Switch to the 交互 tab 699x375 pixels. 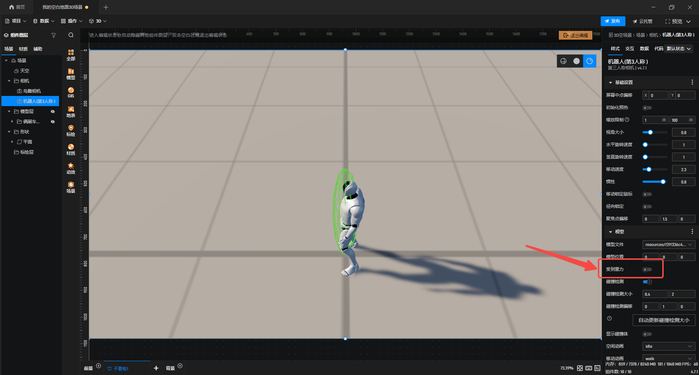tap(629, 49)
